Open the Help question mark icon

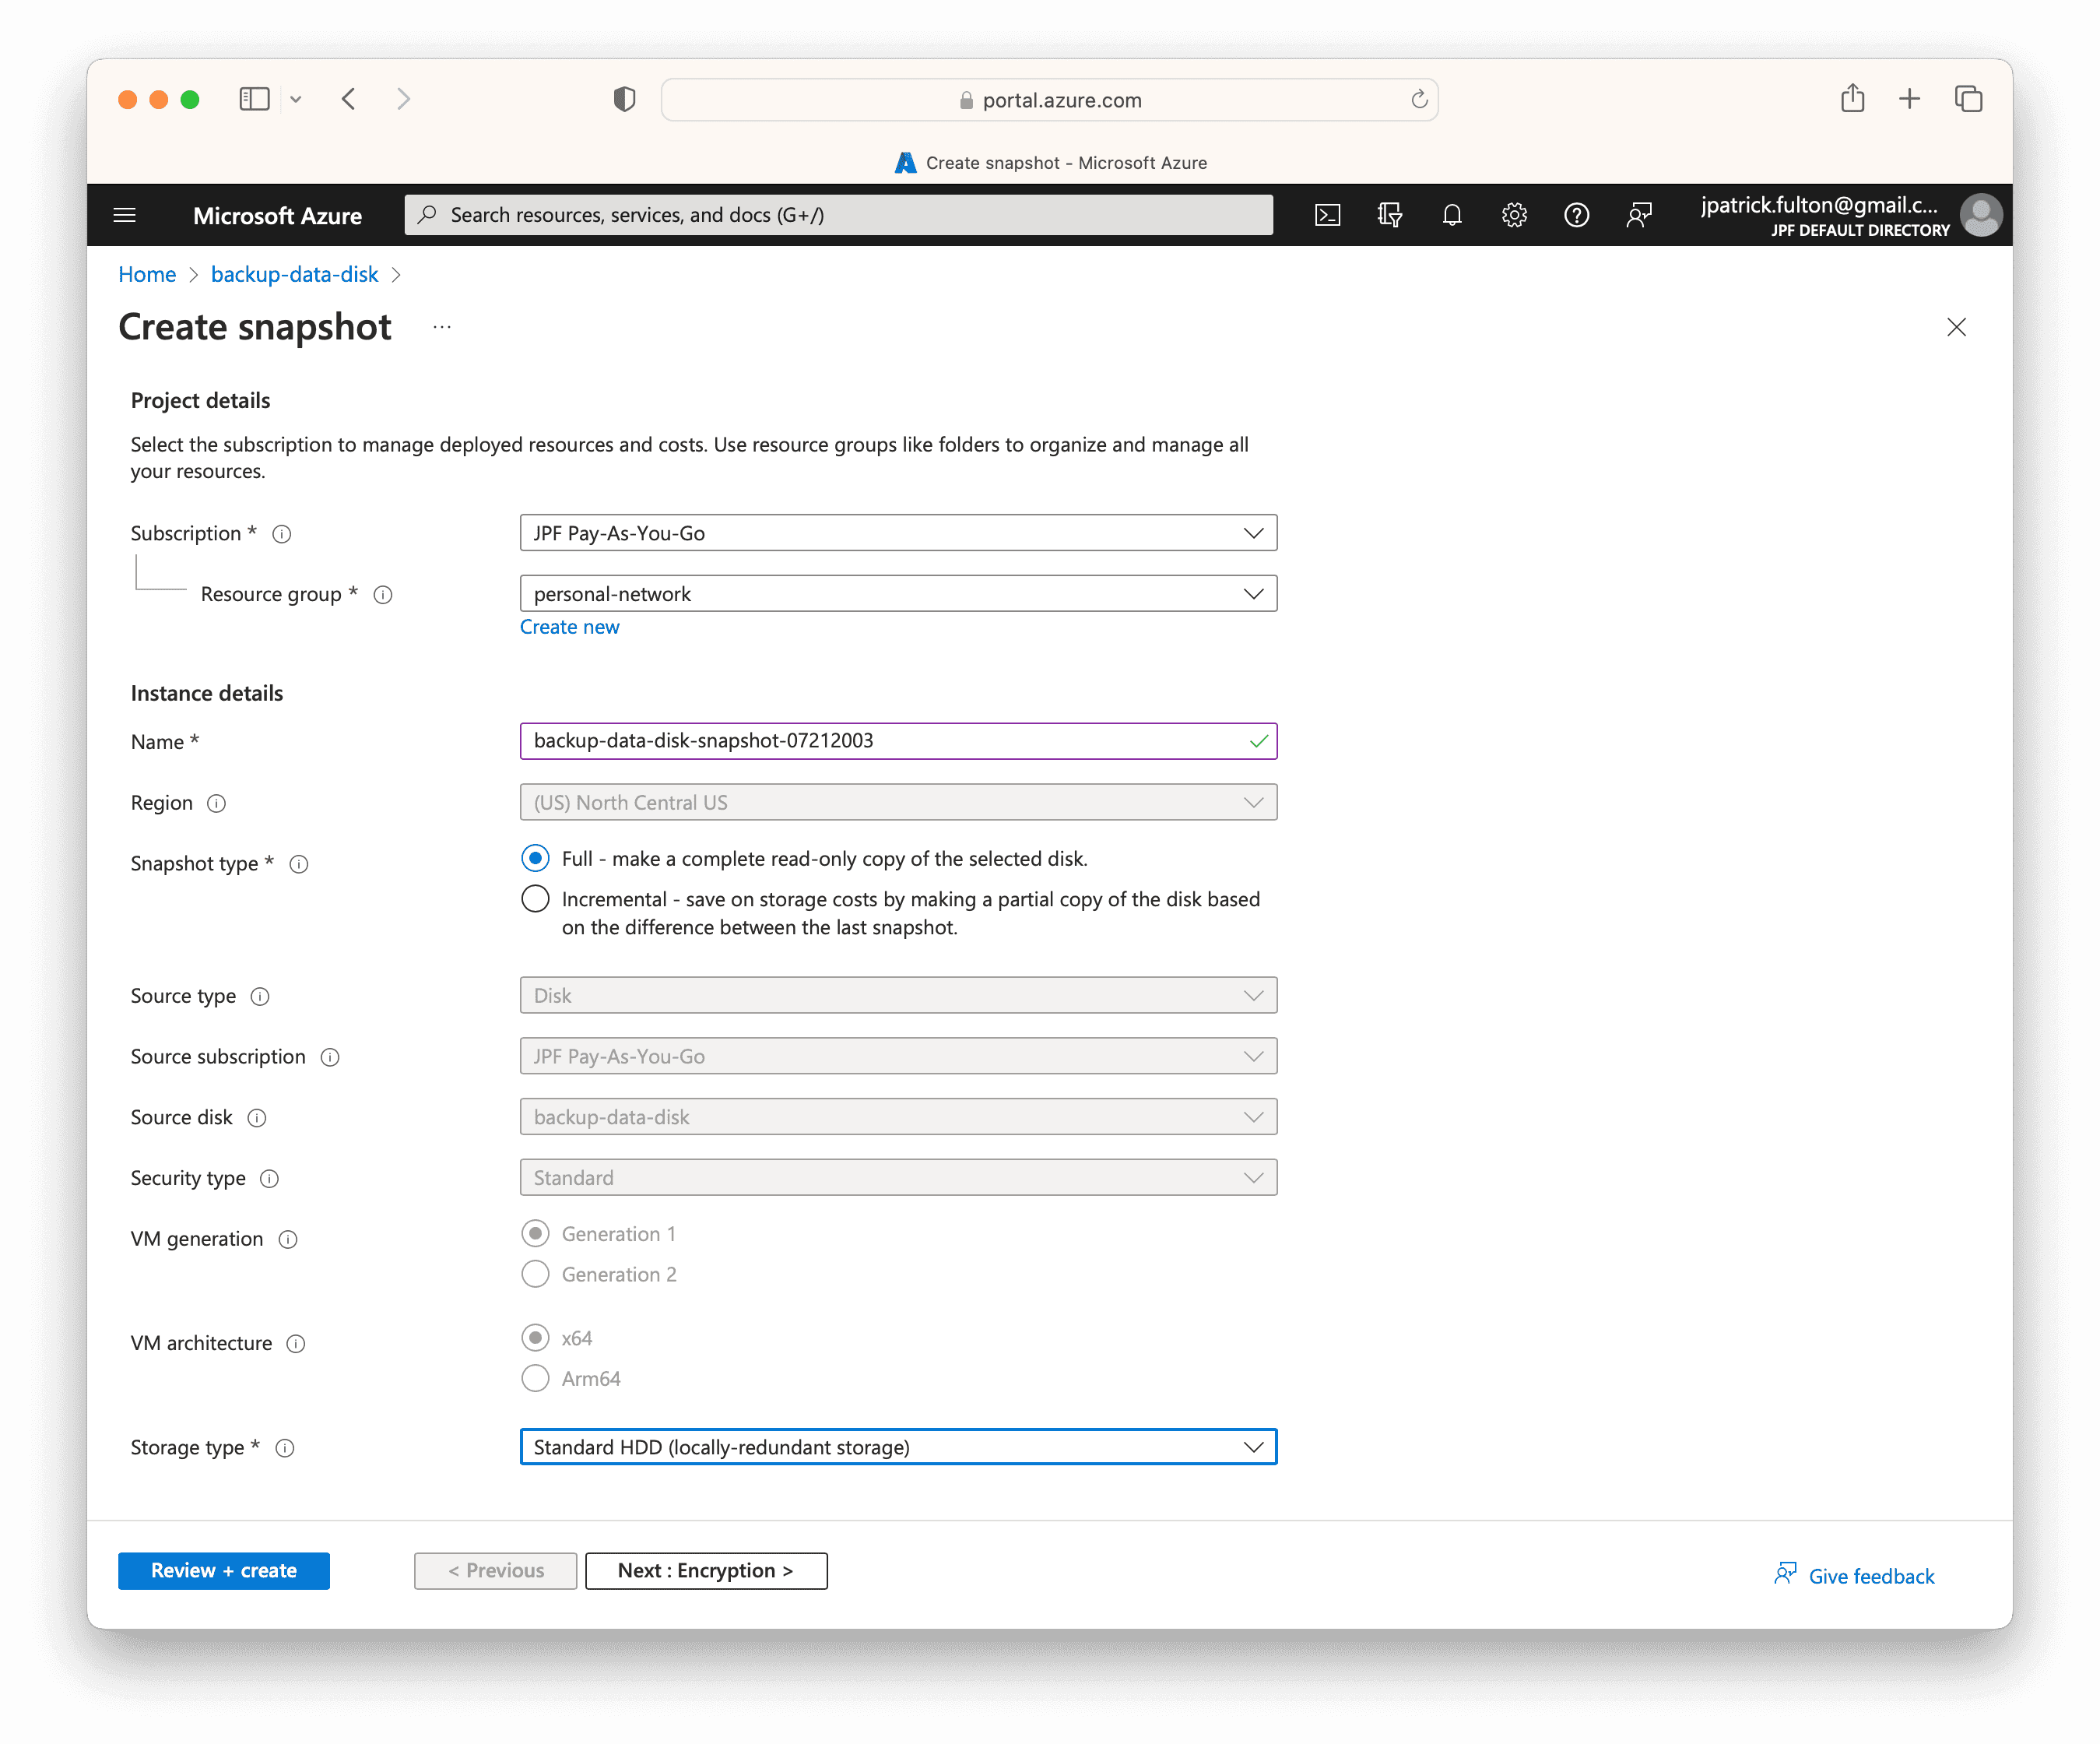[1576, 215]
